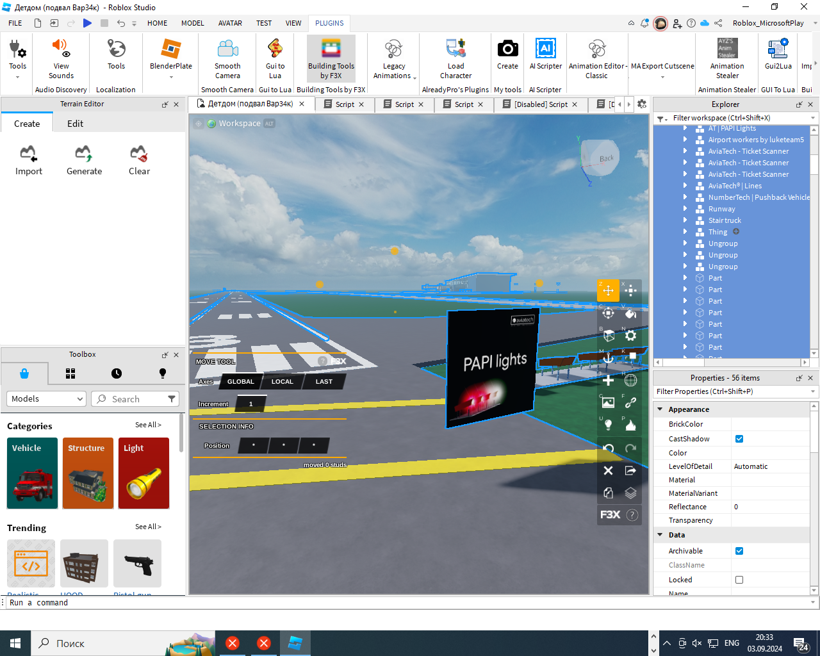Open the Models category dropdown
Screen dimensions: 820x656
pos(46,398)
